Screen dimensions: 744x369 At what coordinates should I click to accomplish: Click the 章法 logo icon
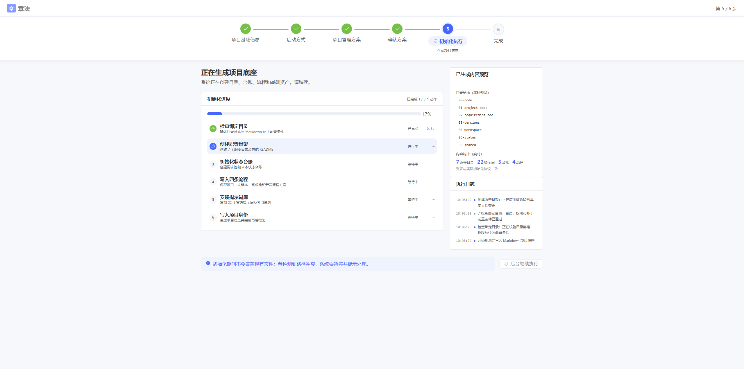pyautogui.click(x=11, y=8)
